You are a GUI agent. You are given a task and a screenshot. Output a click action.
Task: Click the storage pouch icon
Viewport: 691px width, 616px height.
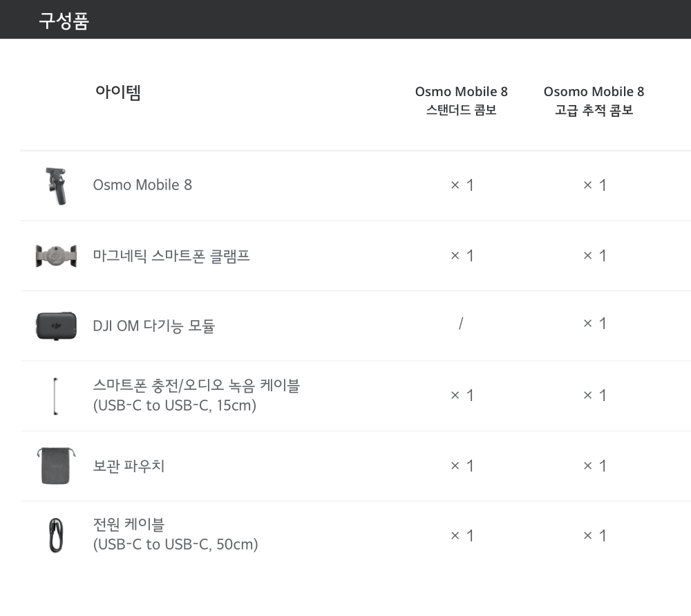(55, 465)
